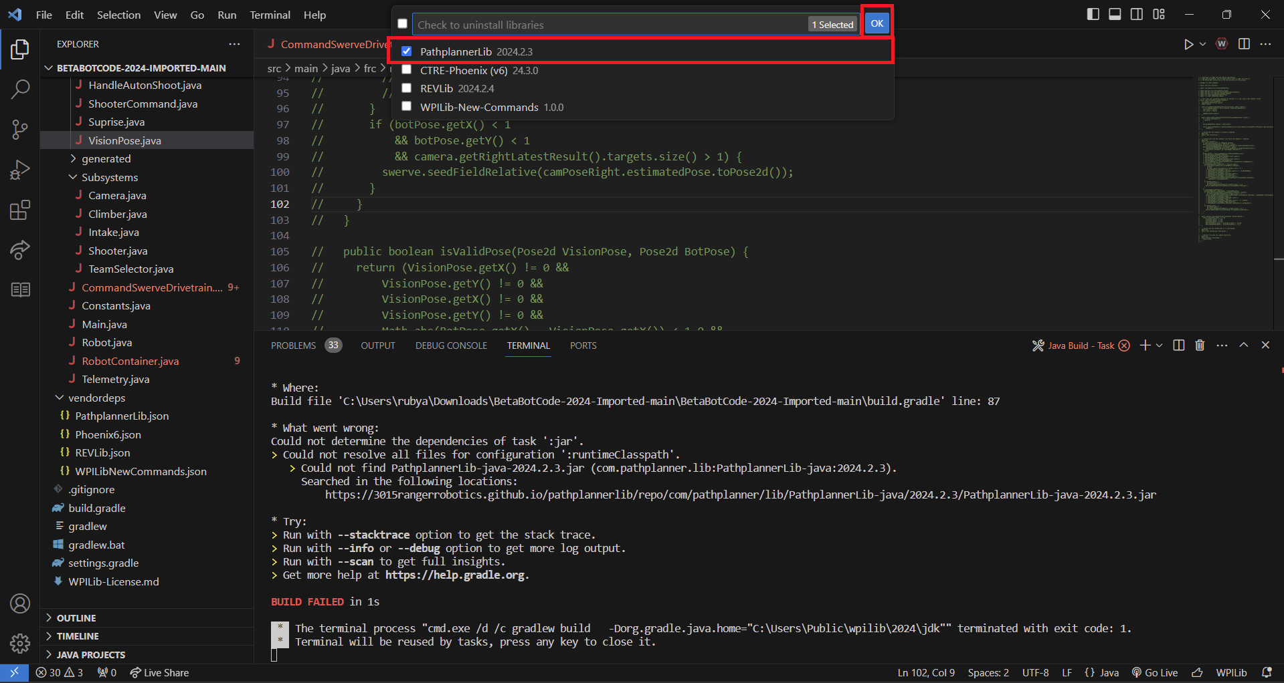1284x683 pixels.
Task: Expand the JAVA PROJECTS section
Action: pyautogui.click(x=90, y=655)
